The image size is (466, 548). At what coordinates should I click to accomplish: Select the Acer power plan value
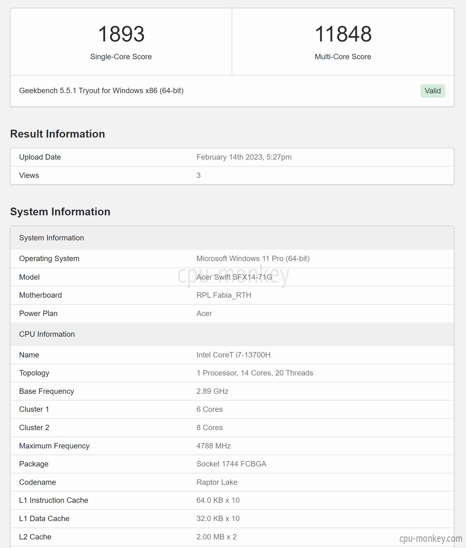coord(204,314)
